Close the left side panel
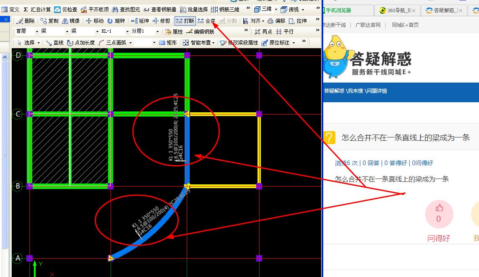Image resolution: width=479 pixels, height=277 pixels. [6, 20]
